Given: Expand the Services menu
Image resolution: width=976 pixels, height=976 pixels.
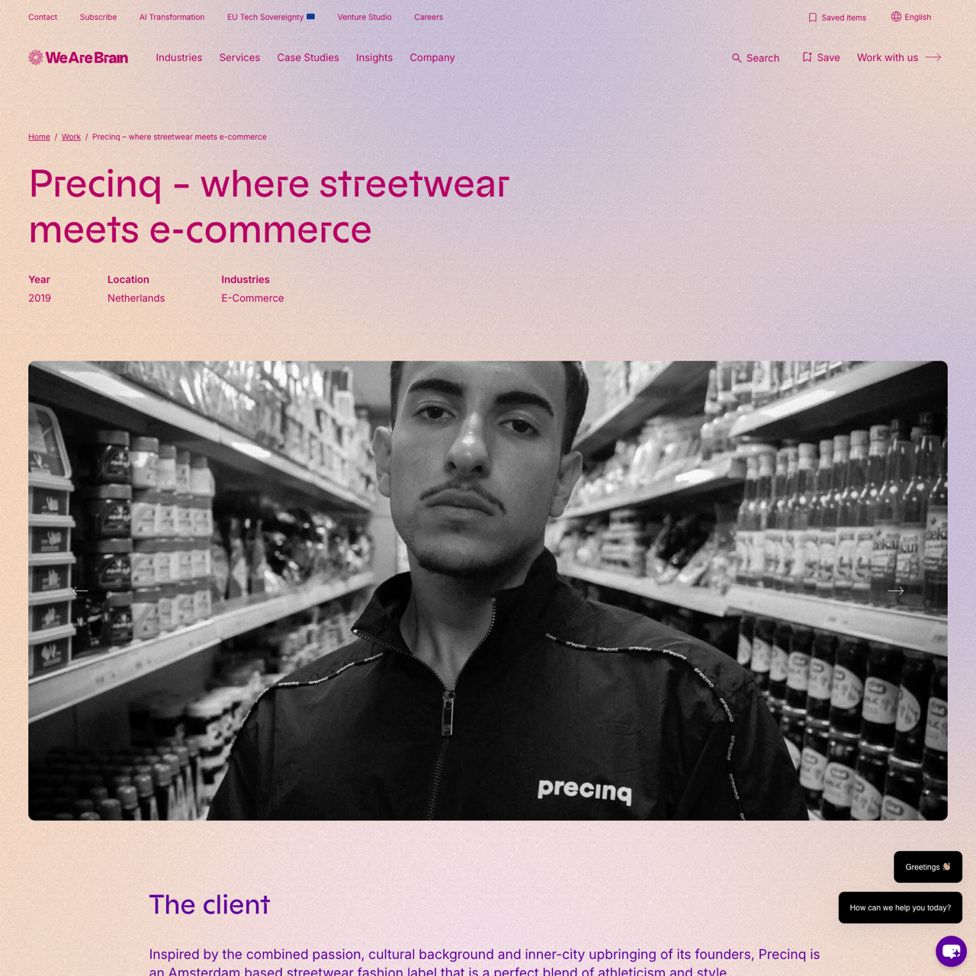Looking at the screenshot, I should pyautogui.click(x=239, y=57).
